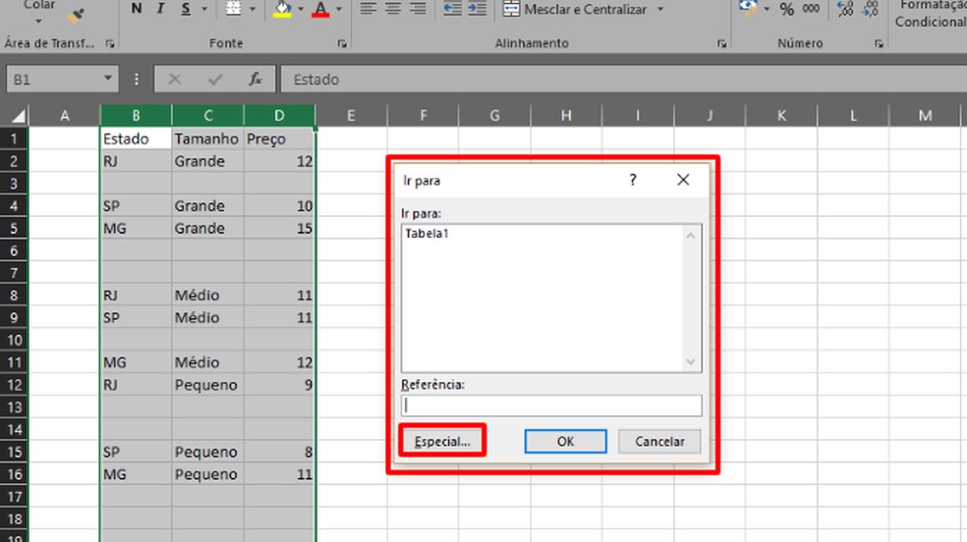Select column A header
Image resolution: width=967 pixels, height=542 pixels.
tap(64, 115)
